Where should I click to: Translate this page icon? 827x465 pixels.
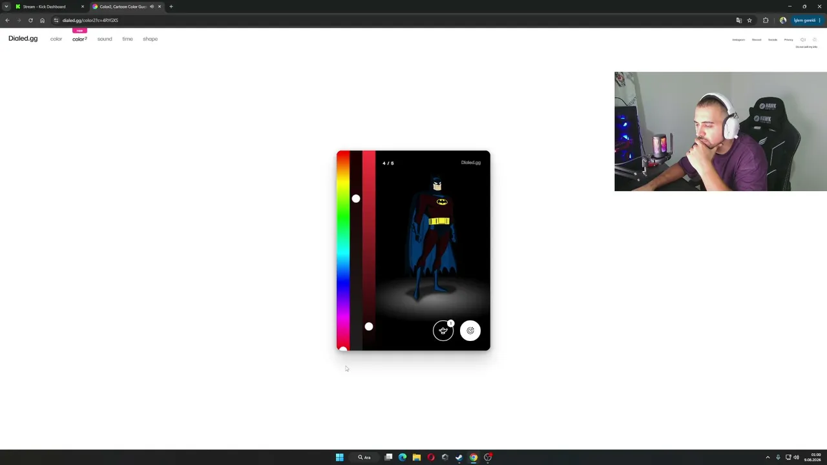tap(739, 20)
